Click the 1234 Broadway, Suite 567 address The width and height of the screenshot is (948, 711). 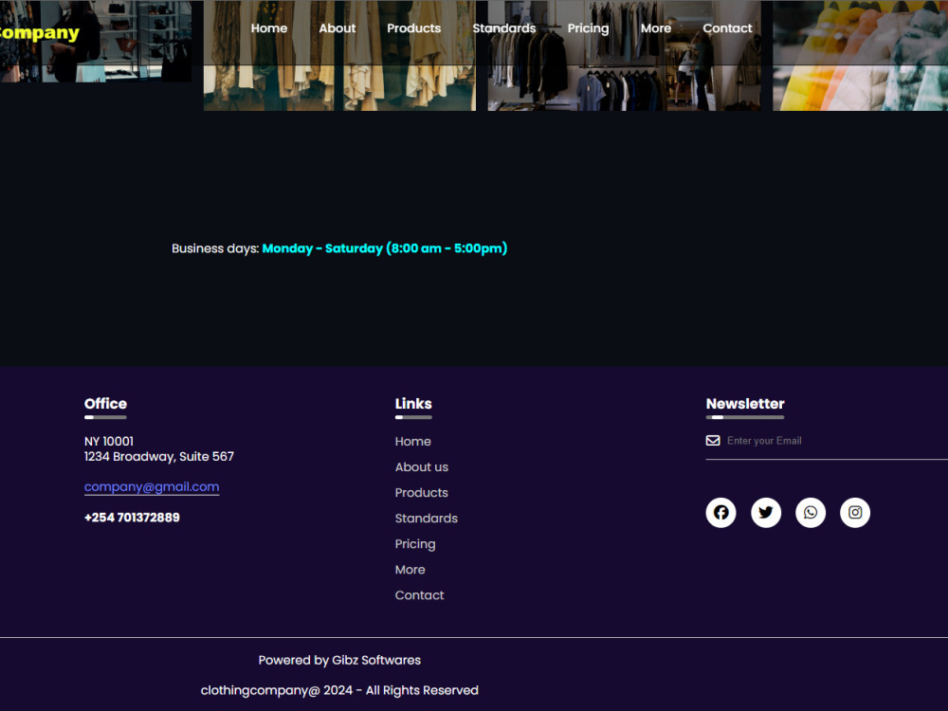[x=159, y=457]
